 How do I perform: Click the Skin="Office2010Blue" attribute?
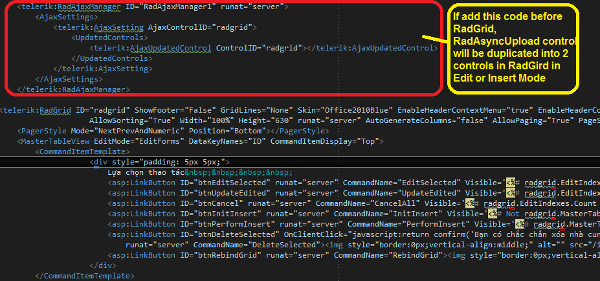pyautogui.click(x=345, y=111)
